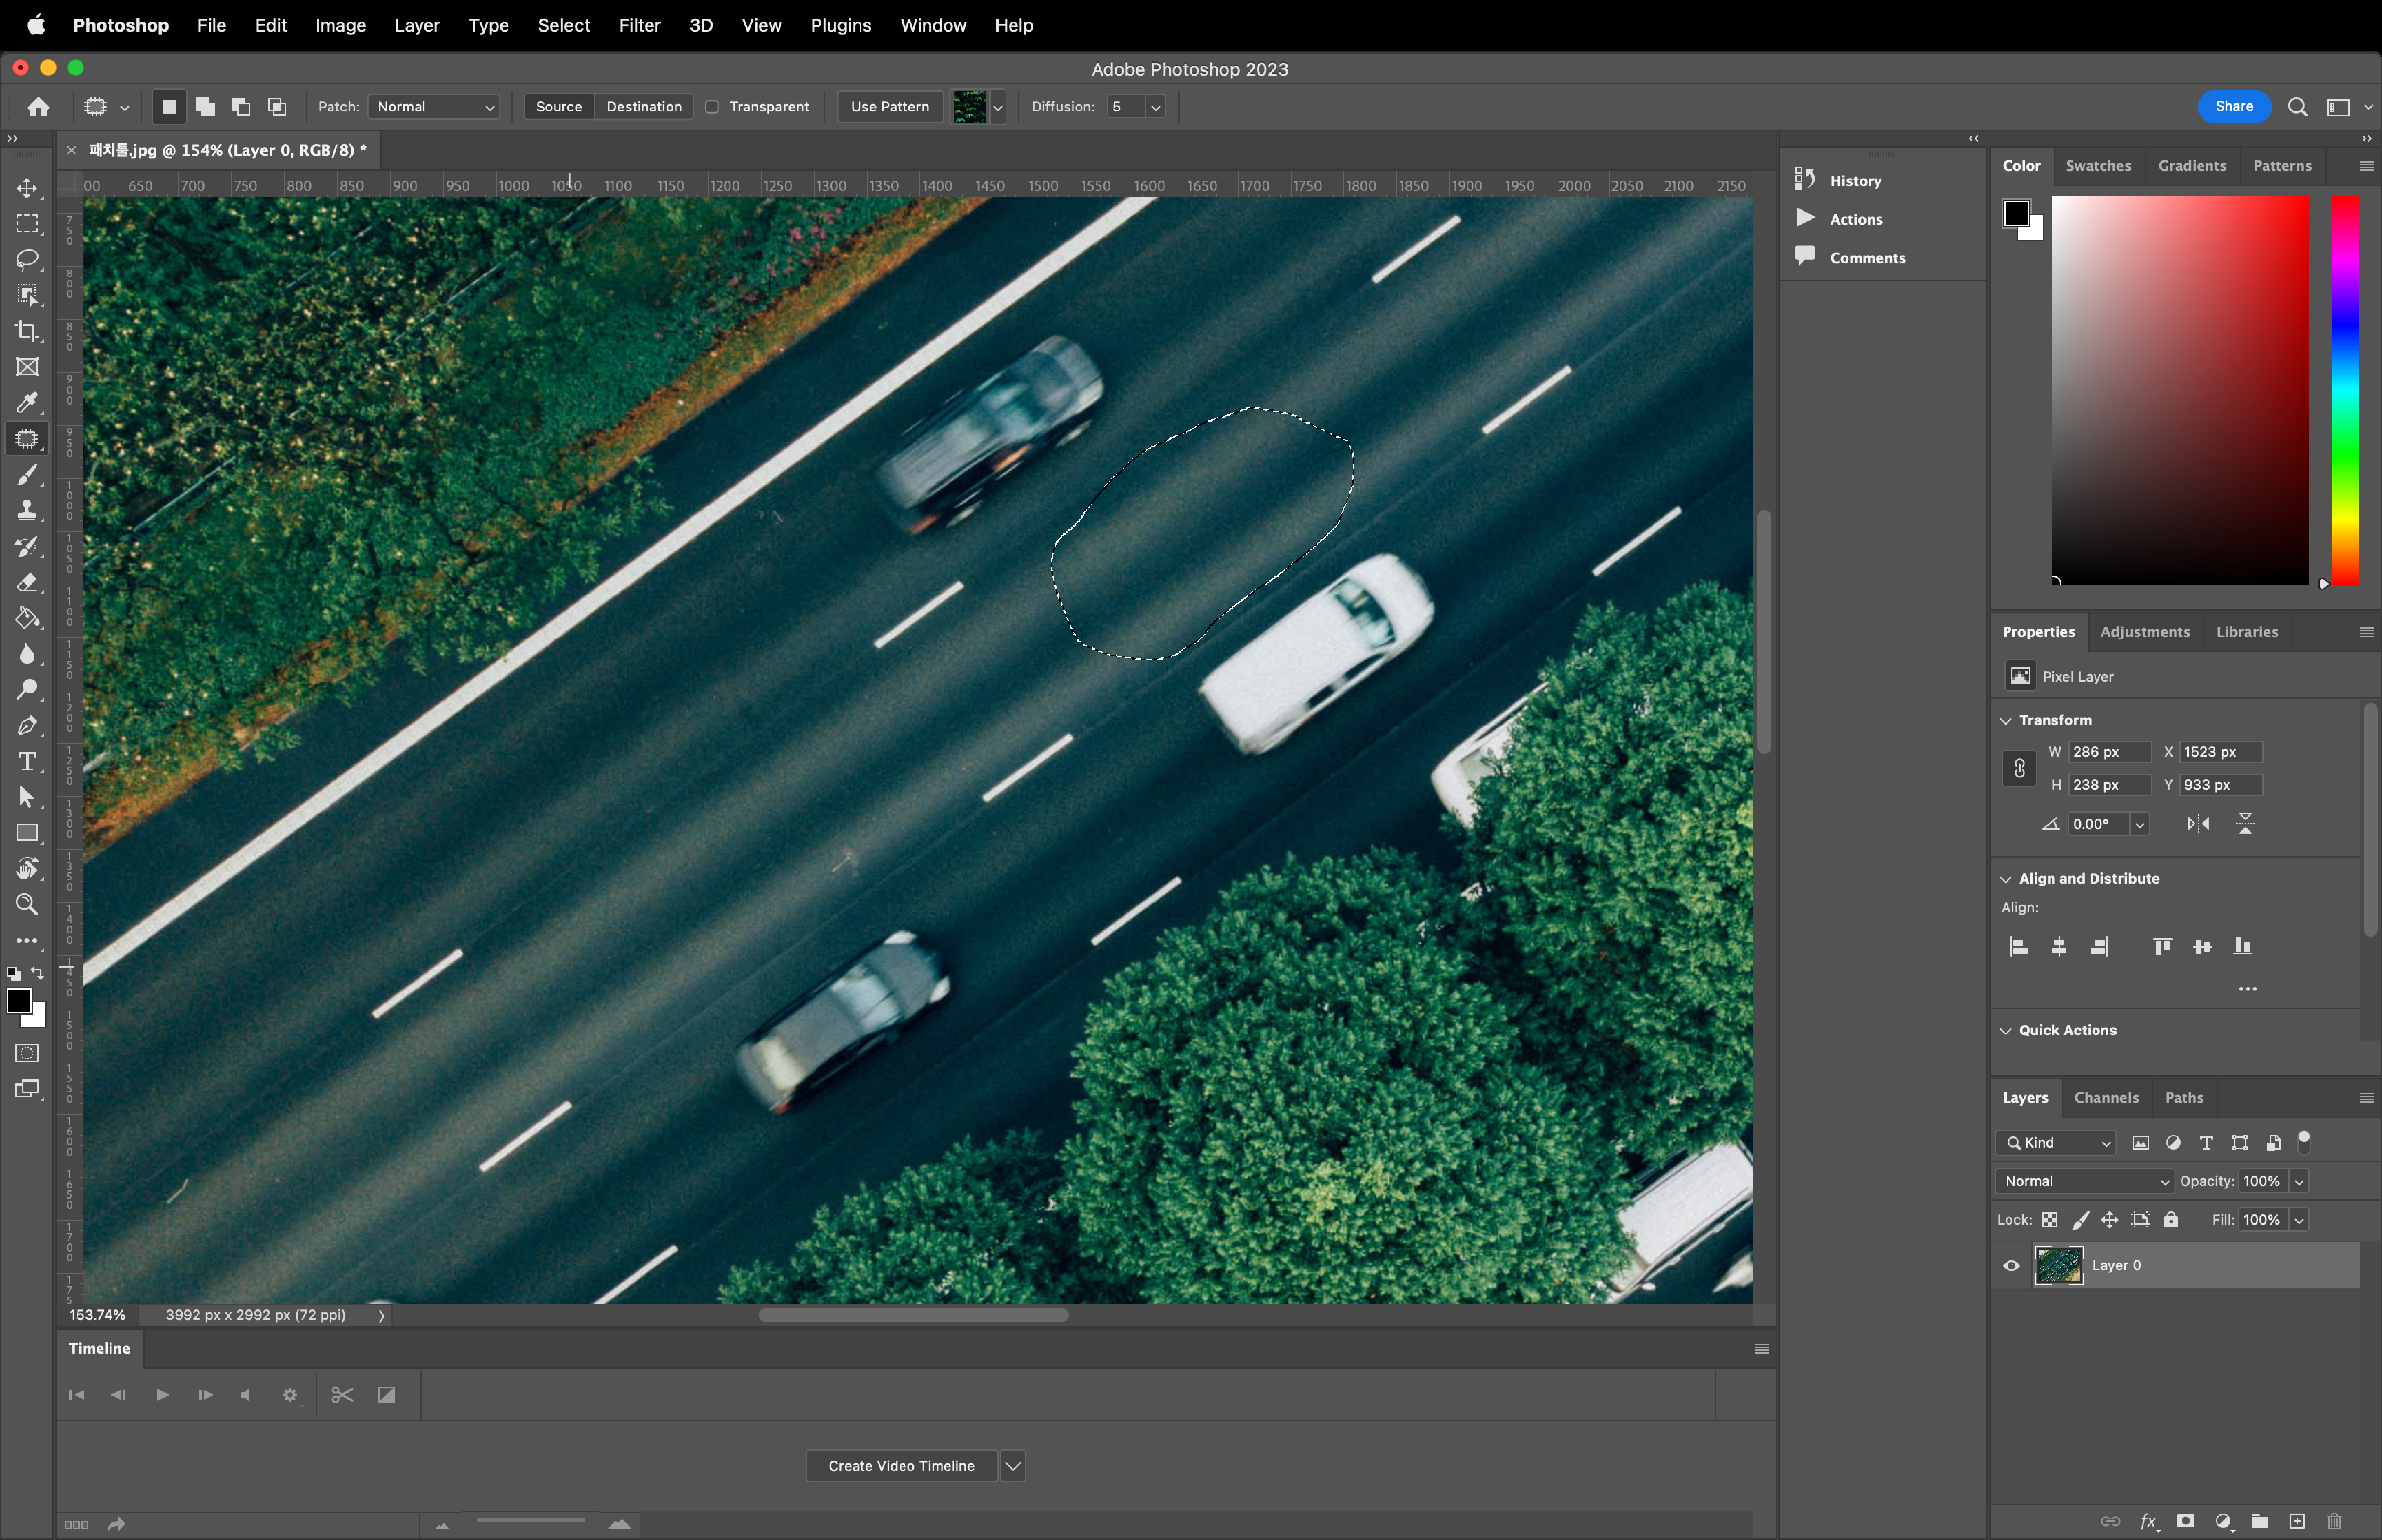Viewport: 2382px width, 1540px height.
Task: Select the Brush tool
Action: (27, 475)
